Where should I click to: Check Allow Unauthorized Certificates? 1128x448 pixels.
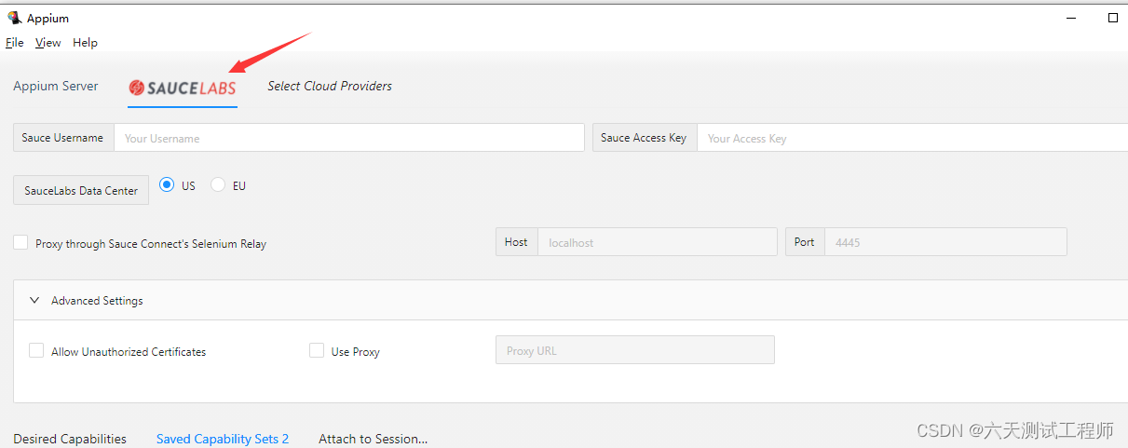(36, 351)
